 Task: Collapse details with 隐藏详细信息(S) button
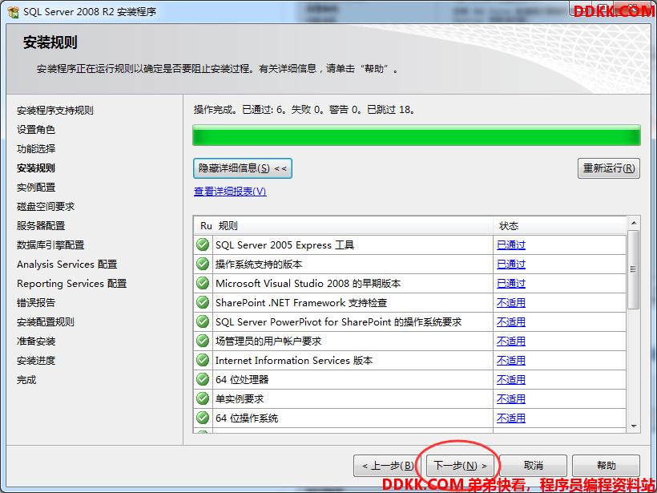(243, 168)
